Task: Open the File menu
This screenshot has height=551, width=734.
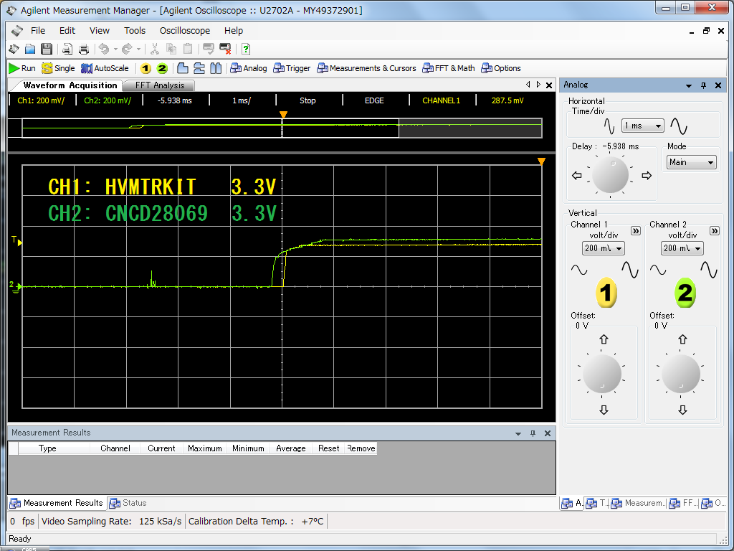Action: point(38,30)
